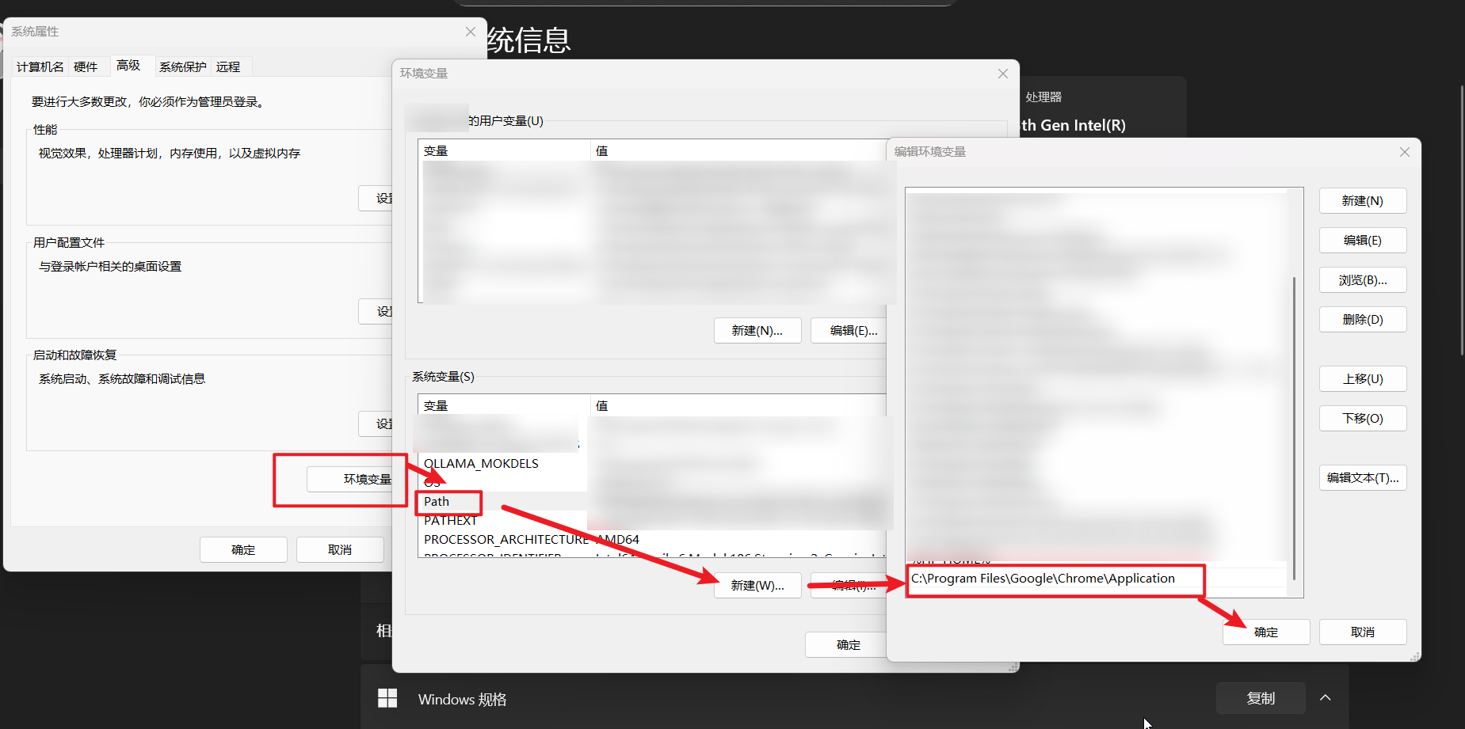Viewport: 1465px width, 729px height.
Task: Click 浏览(B)... in the edit variable dialog
Action: coord(1363,280)
